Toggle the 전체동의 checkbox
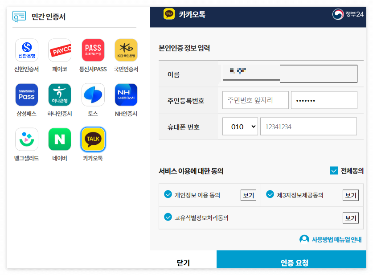Image resolution: width=373 pixels, height=275 pixels. coord(333,171)
